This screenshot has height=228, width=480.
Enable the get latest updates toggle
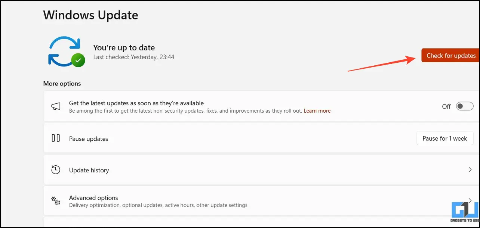tap(465, 106)
